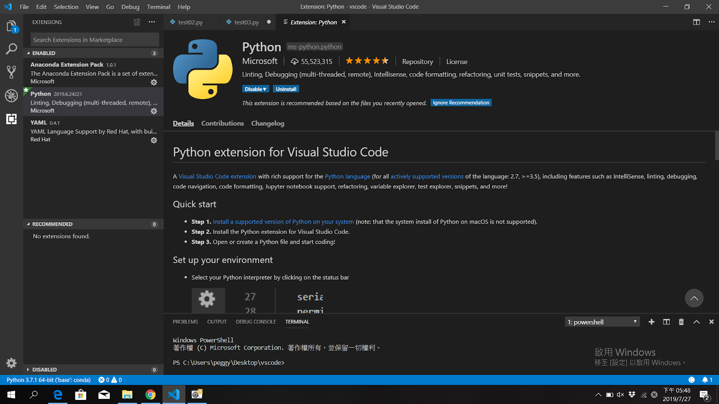This screenshot has height=404, width=719.
Task: Click the Ignore Recommendation button
Action: coord(461,102)
